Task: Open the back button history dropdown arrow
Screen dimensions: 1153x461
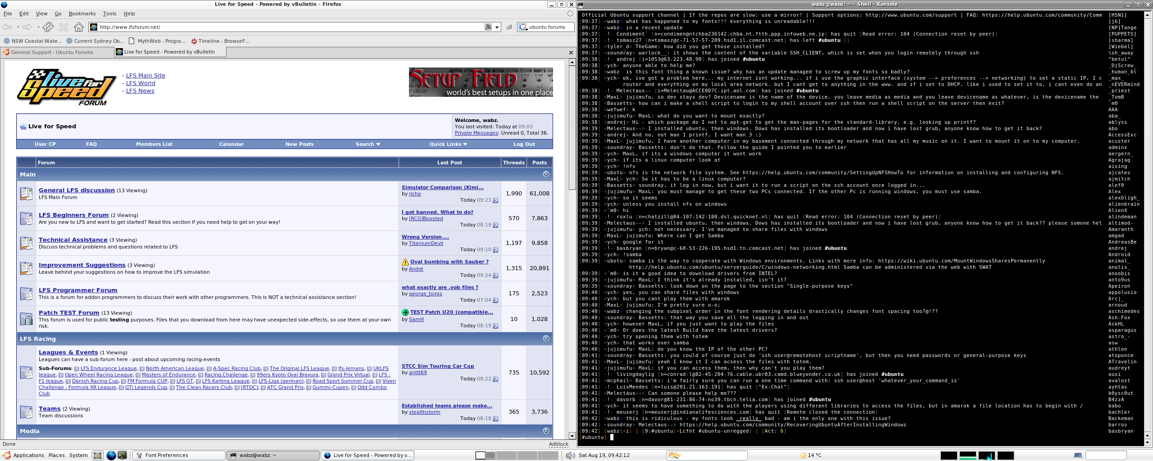Action: pyautogui.click(x=18, y=27)
